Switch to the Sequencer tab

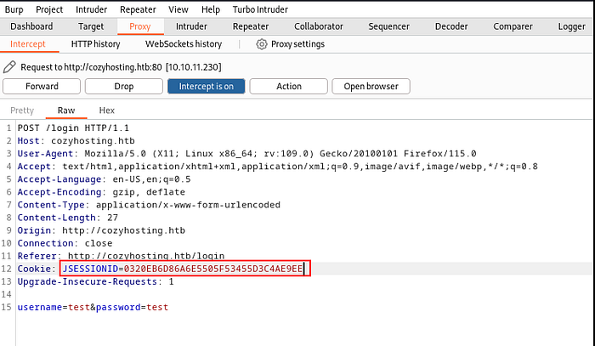tap(389, 26)
